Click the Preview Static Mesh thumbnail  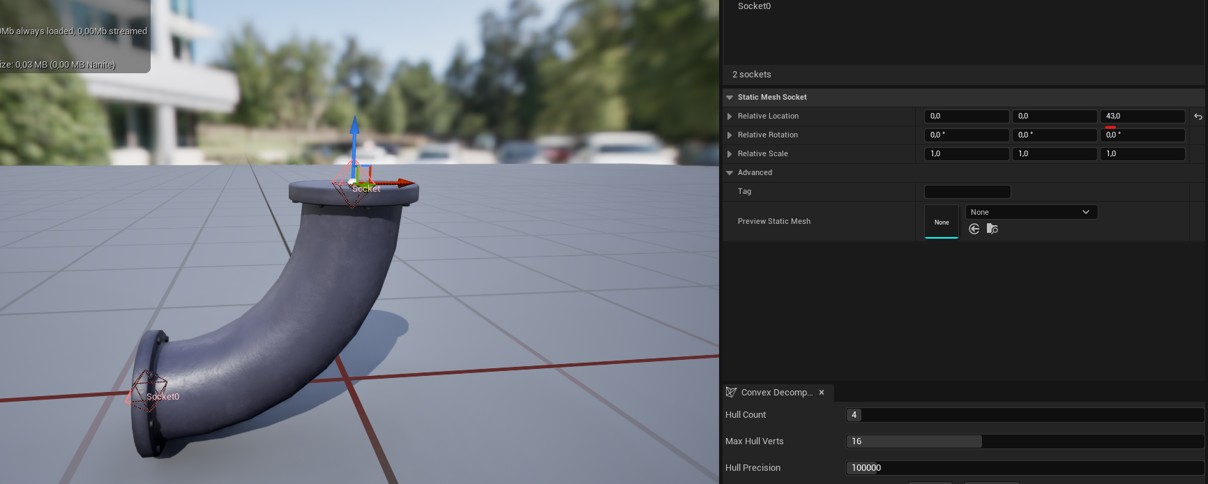tap(941, 222)
